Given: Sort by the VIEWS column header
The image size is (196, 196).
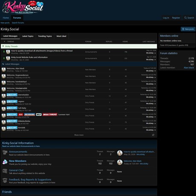Looking at the screenshot, I should pyautogui.click(x=125, y=41).
